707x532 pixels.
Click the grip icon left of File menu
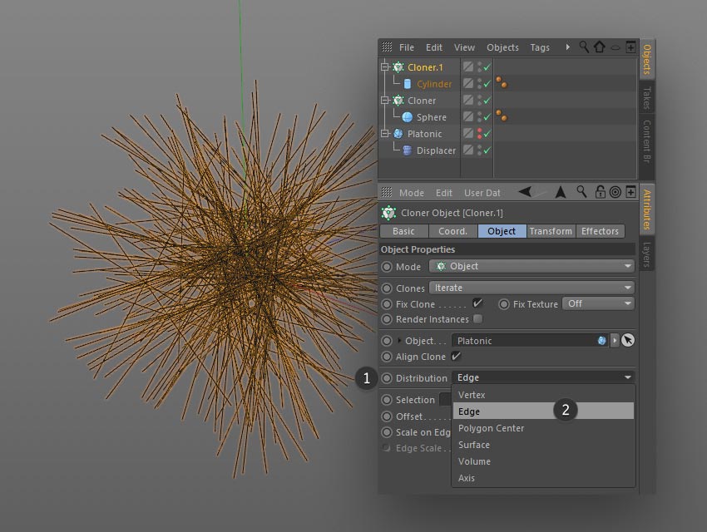[x=387, y=47]
